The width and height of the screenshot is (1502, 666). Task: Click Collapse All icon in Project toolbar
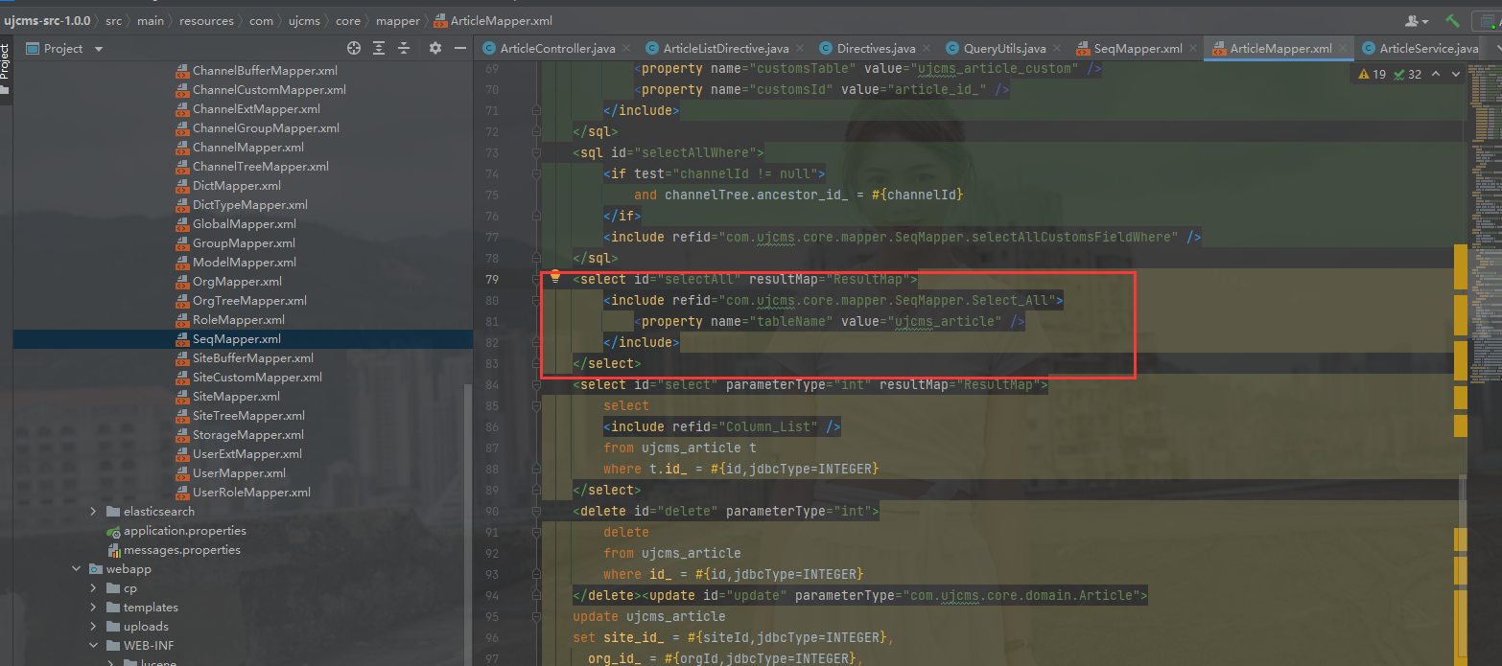[404, 48]
